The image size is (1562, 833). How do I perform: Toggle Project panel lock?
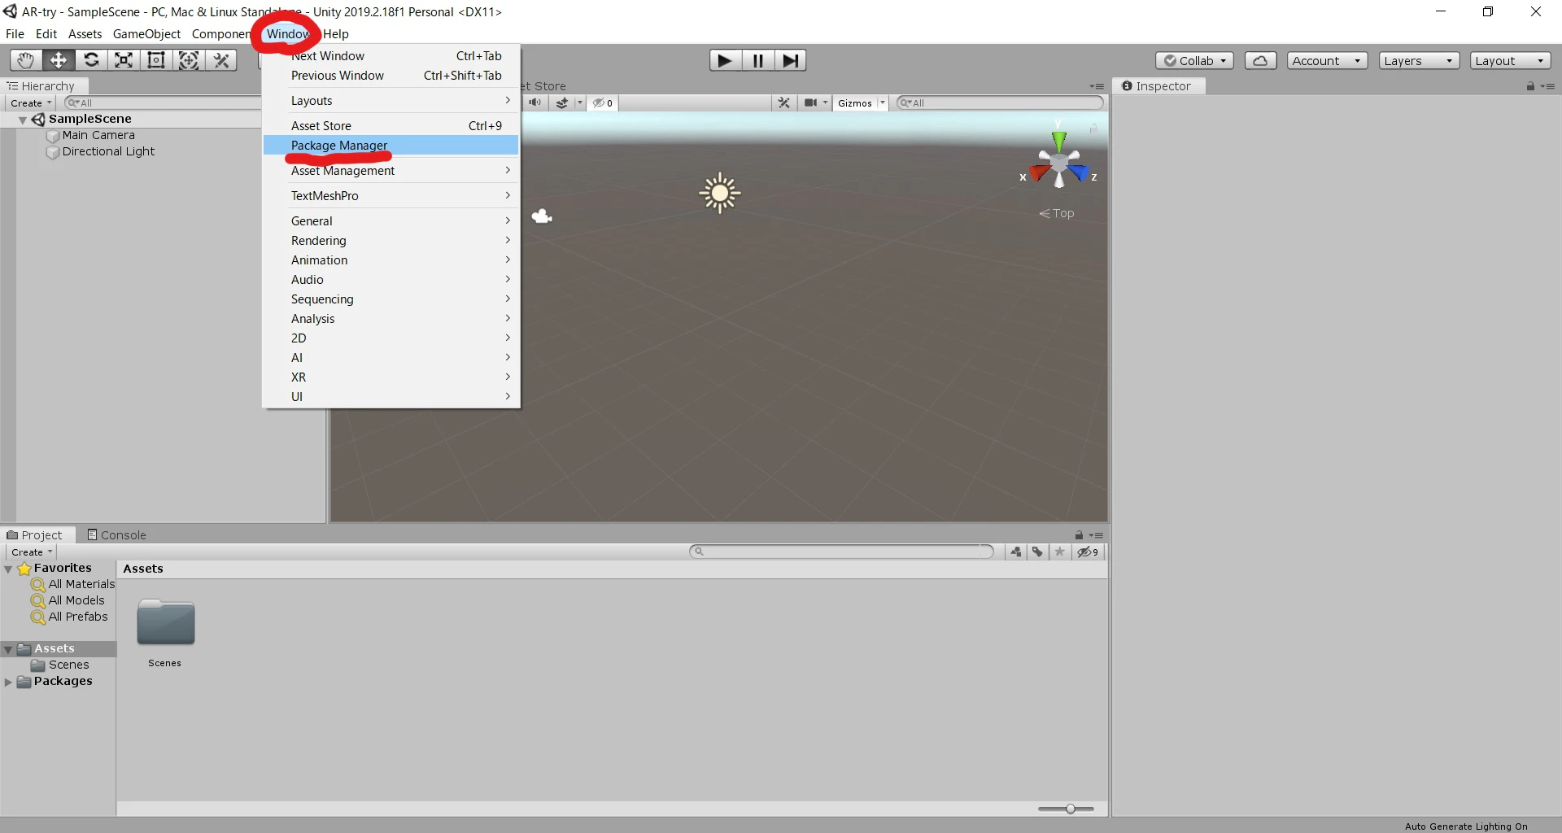pyautogui.click(x=1079, y=535)
